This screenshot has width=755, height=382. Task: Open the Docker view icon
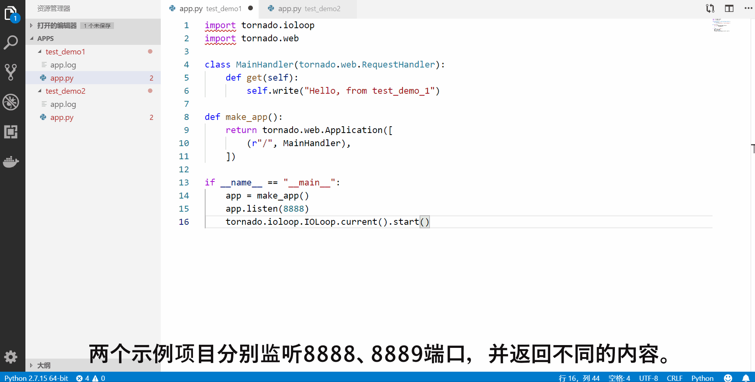click(x=11, y=162)
